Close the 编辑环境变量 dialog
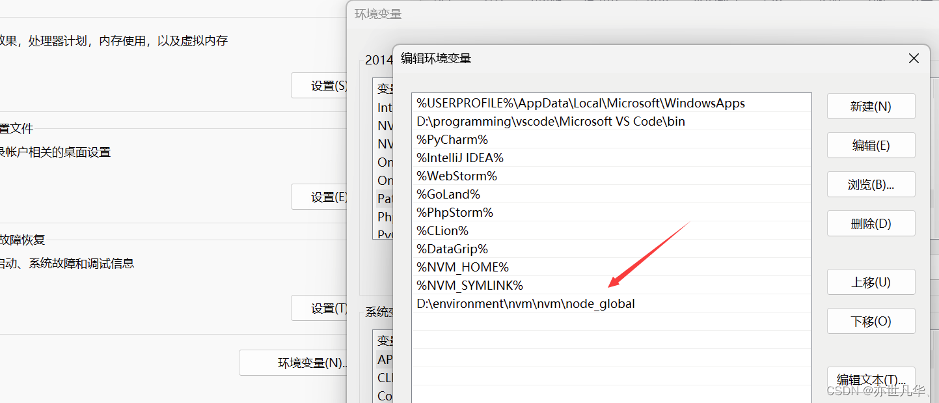Viewport: 939px width, 403px height. [x=914, y=59]
